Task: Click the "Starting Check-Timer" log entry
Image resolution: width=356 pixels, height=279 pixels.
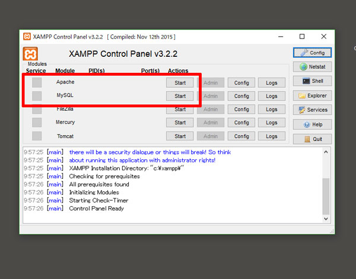Action: coord(98,200)
